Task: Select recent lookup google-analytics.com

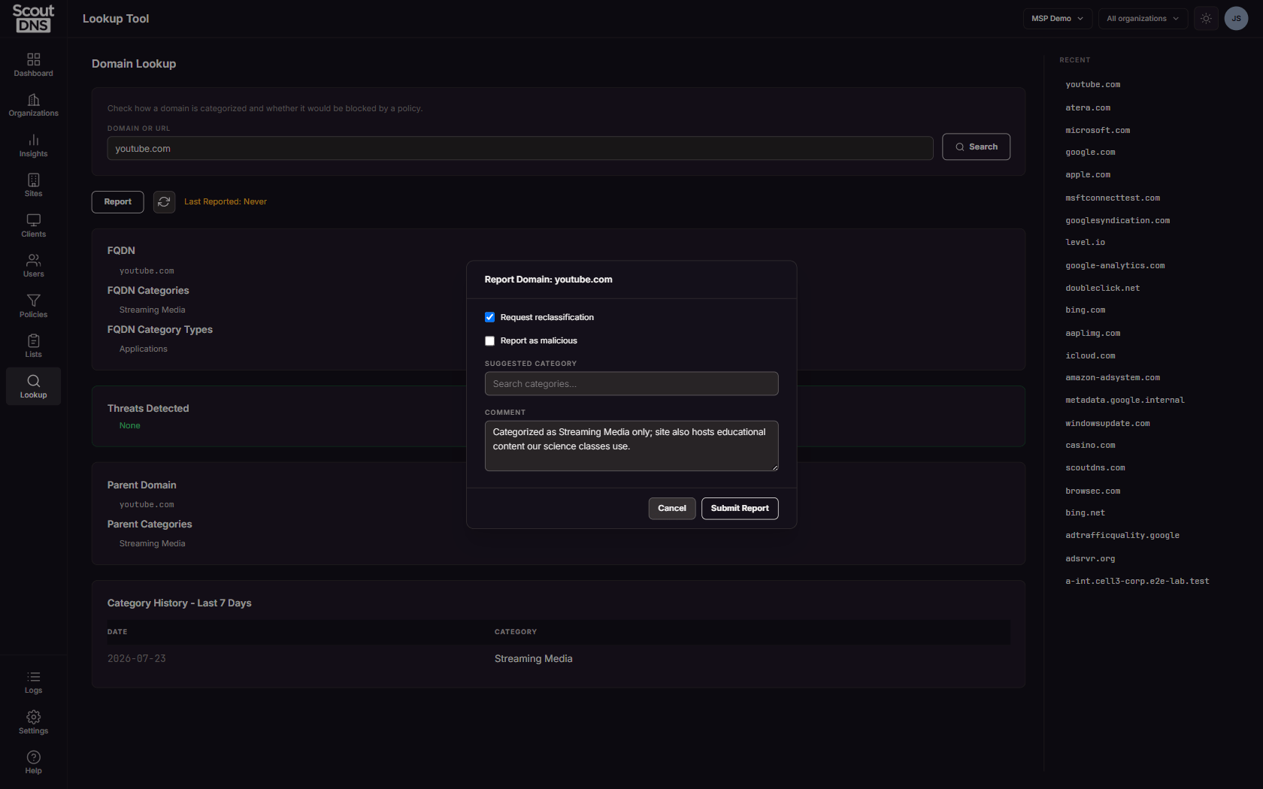Action: coord(1115,266)
